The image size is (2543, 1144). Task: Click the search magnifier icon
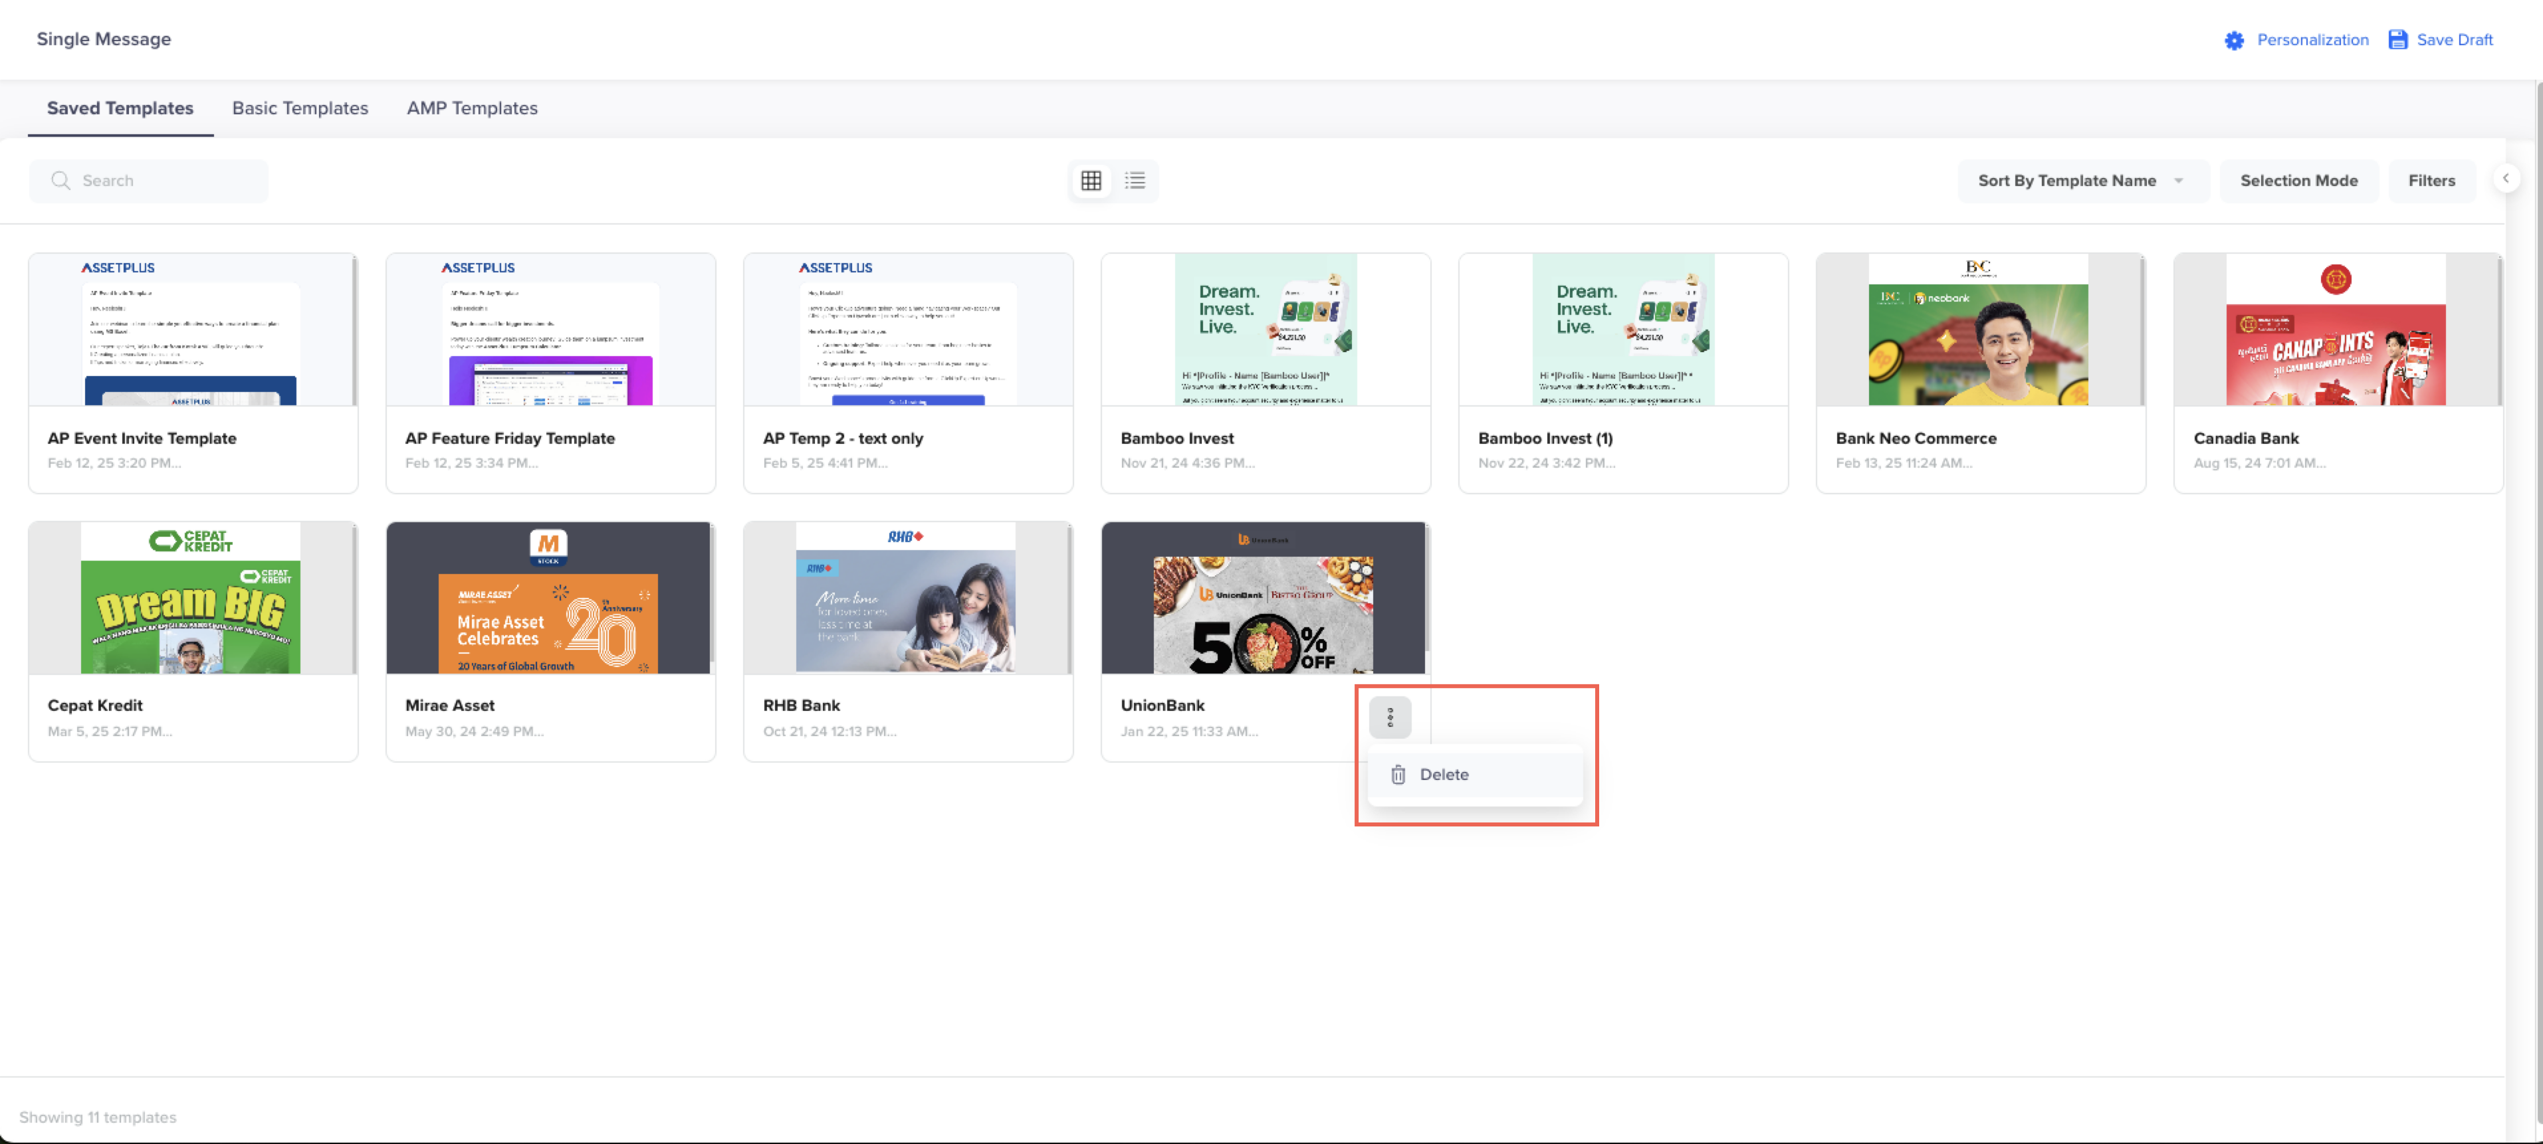(x=61, y=181)
